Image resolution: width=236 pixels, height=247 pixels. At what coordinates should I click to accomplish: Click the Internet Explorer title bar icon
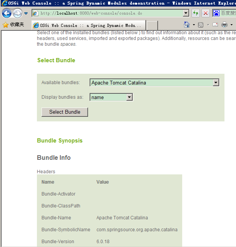coord(4,3)
